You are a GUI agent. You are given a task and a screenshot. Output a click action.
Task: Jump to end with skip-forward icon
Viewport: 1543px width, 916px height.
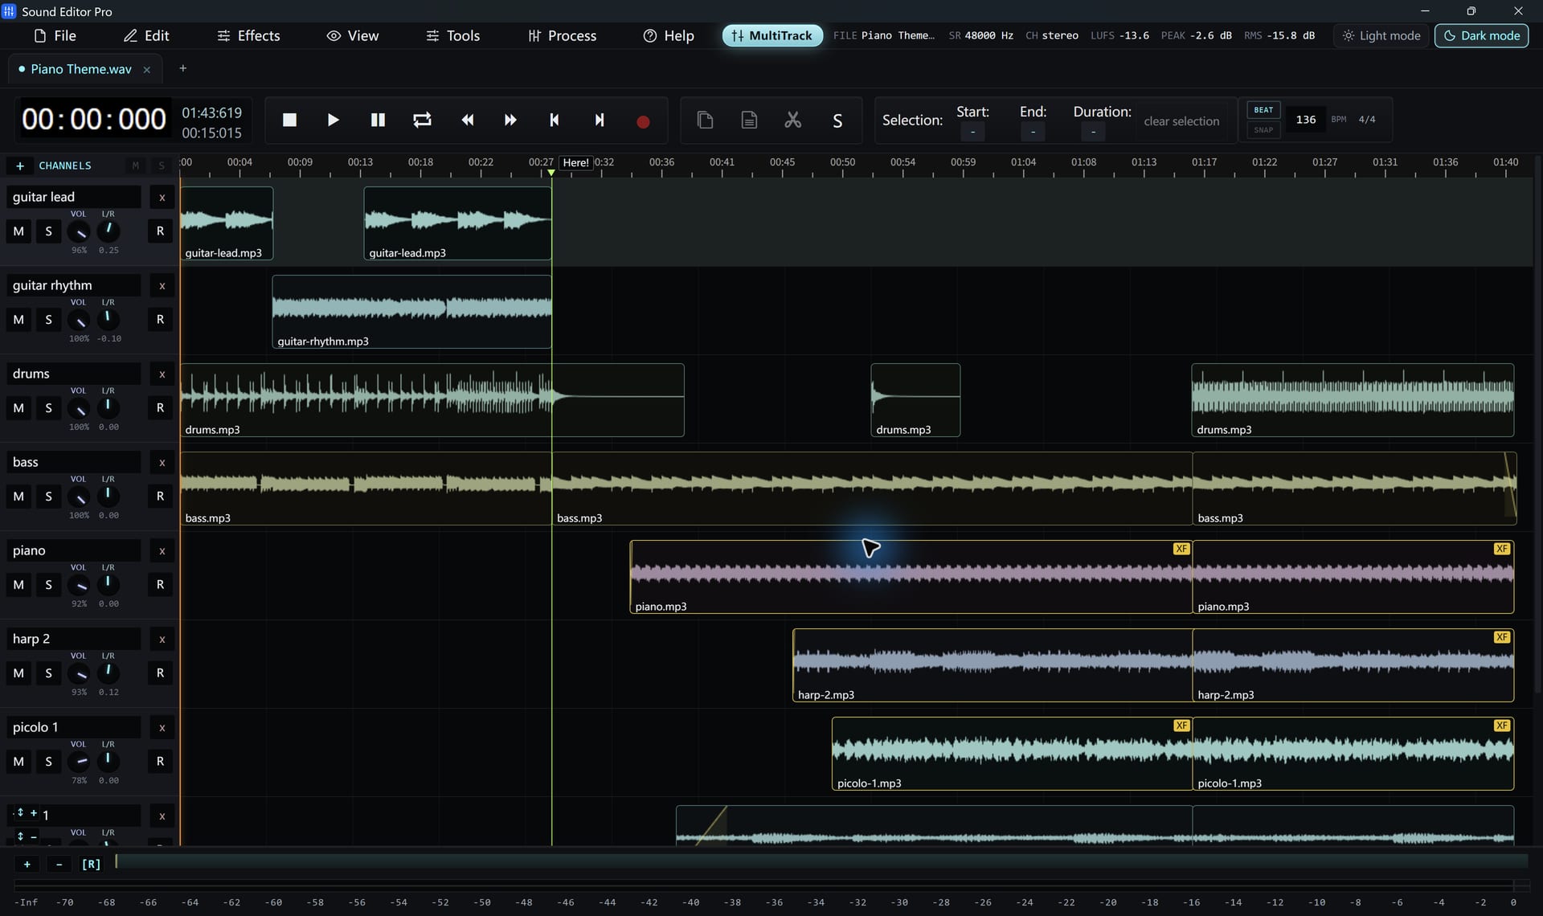point(599,121)
